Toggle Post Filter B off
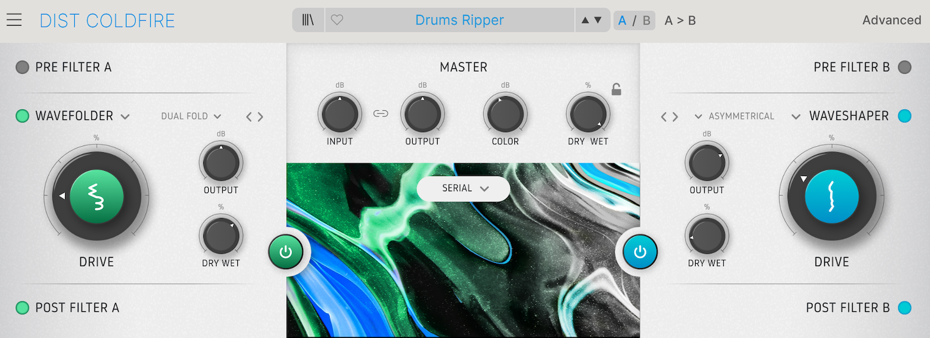930x338 pixels. [904, 308]
